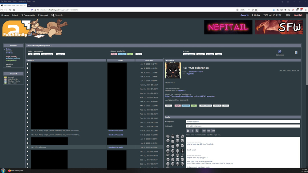Image resolution: width=308 pixels, height=173 pixels.
Task: Expand the Community dropdown menu
Action: click(28, 15)
